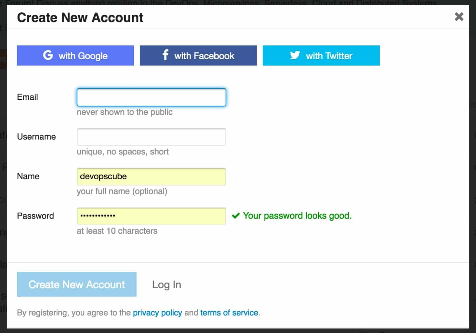Open the terms of service link
This screenshot has width=476, height=333.
[x=229, y=313]
